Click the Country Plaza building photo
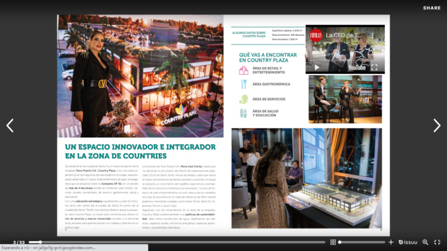The width and height of the screenshot is (447, 251). (140, 75)
